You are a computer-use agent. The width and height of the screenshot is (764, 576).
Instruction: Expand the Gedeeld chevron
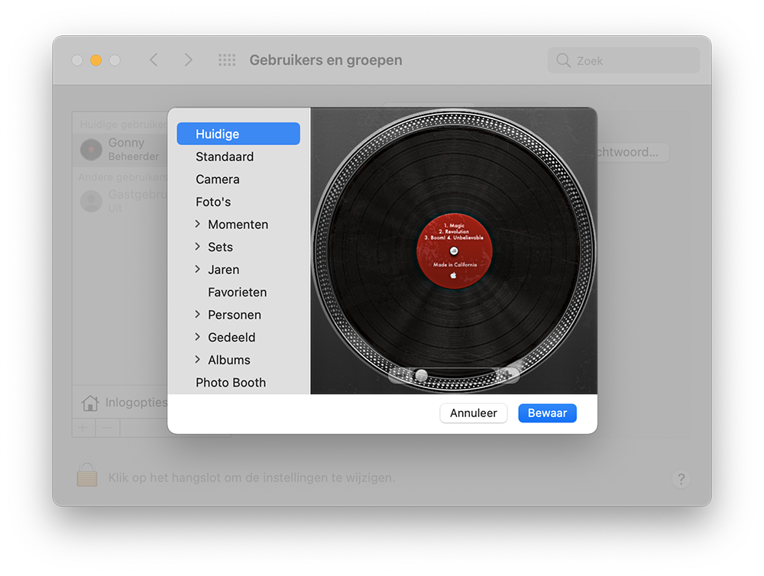coord(197,337)
